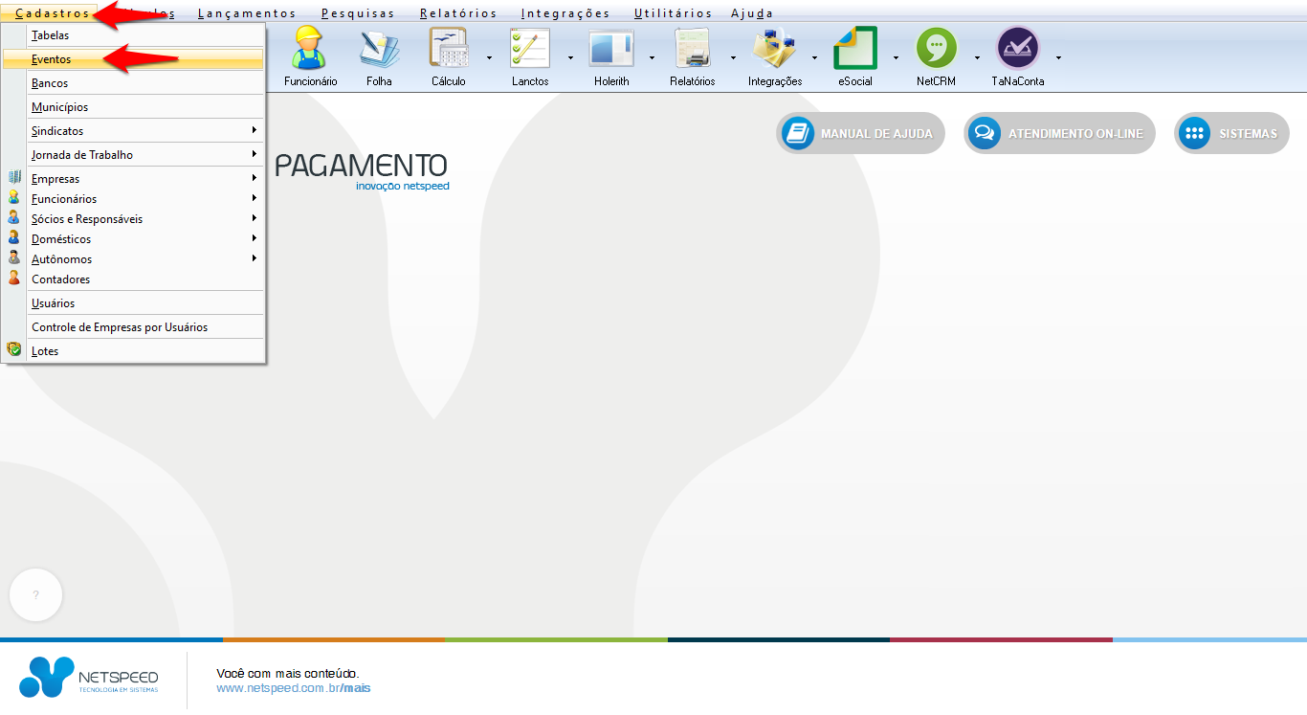Open the Cálculo calculator icon
The width and height of the screenshot is (1307, 715).
tap(448, 50)
